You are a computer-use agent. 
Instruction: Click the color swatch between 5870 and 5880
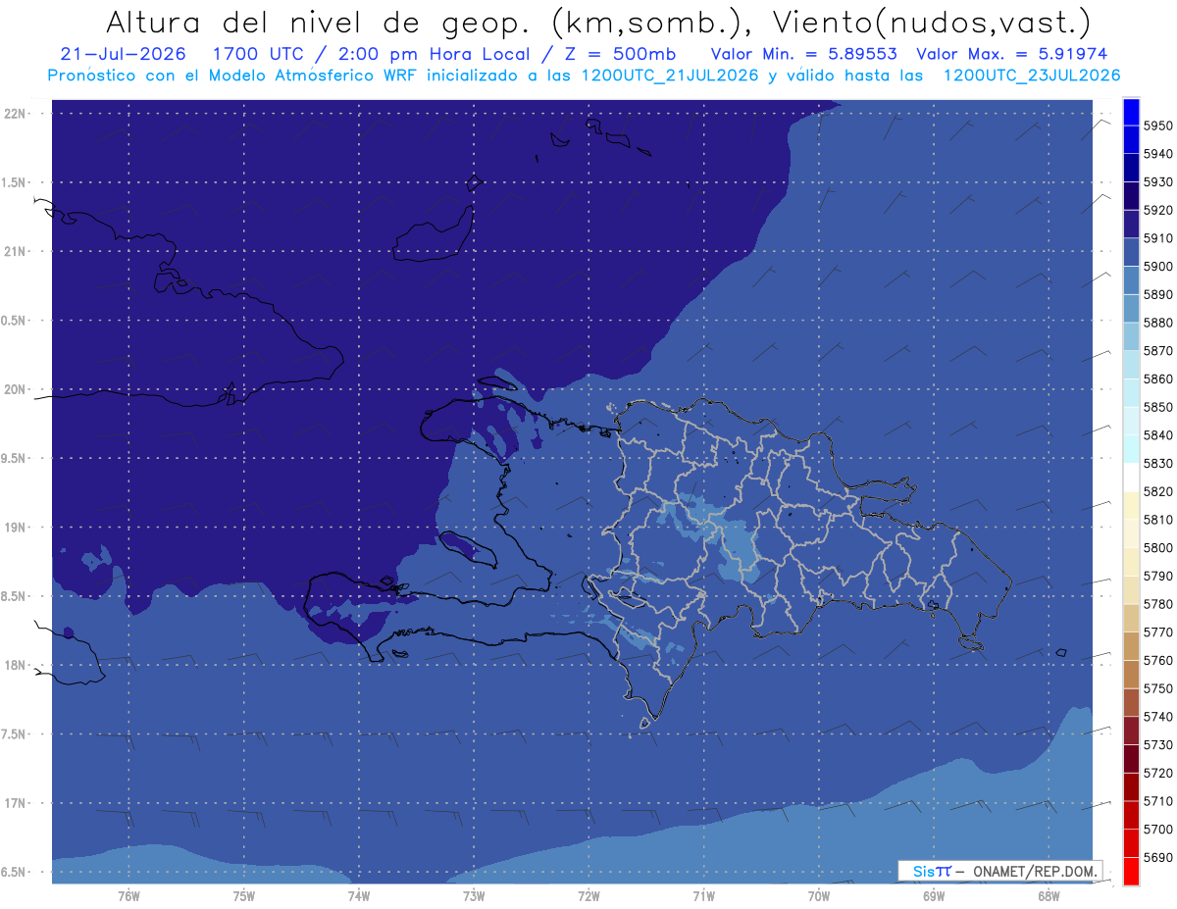pyautogui.click(x=1131, y=336)
